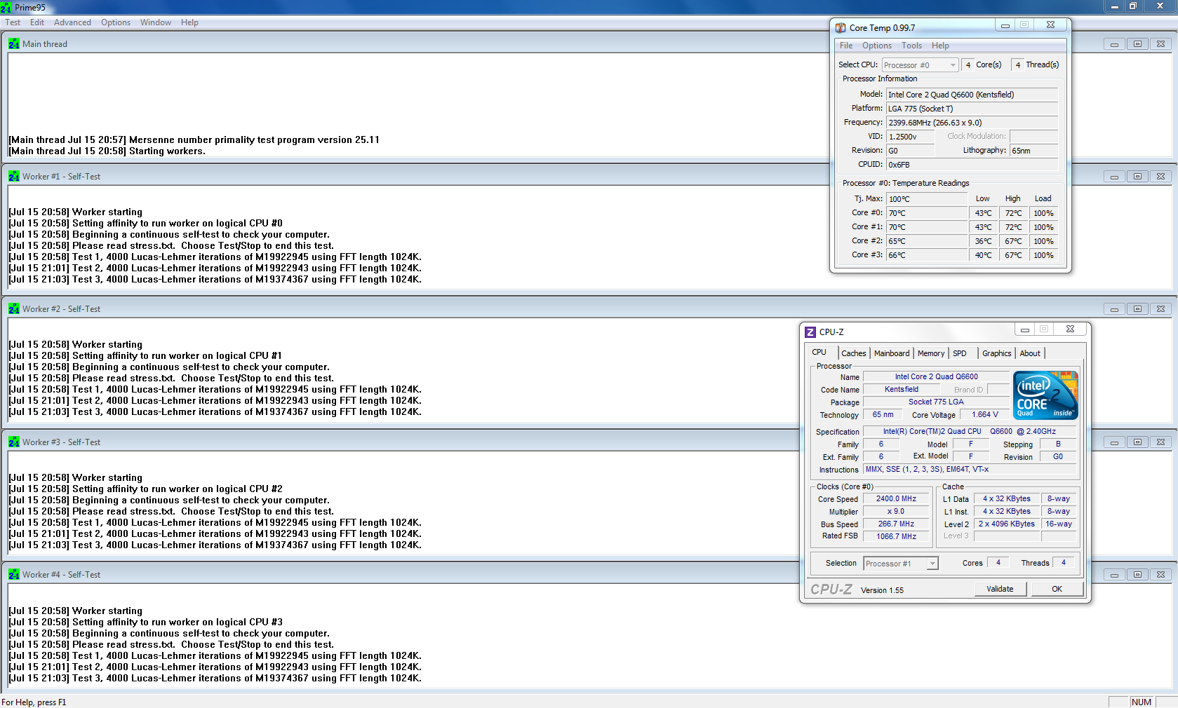
Task: Switch to the About tab in CPU-Z
Action: pyautogui.click(x=1030, y=353)
